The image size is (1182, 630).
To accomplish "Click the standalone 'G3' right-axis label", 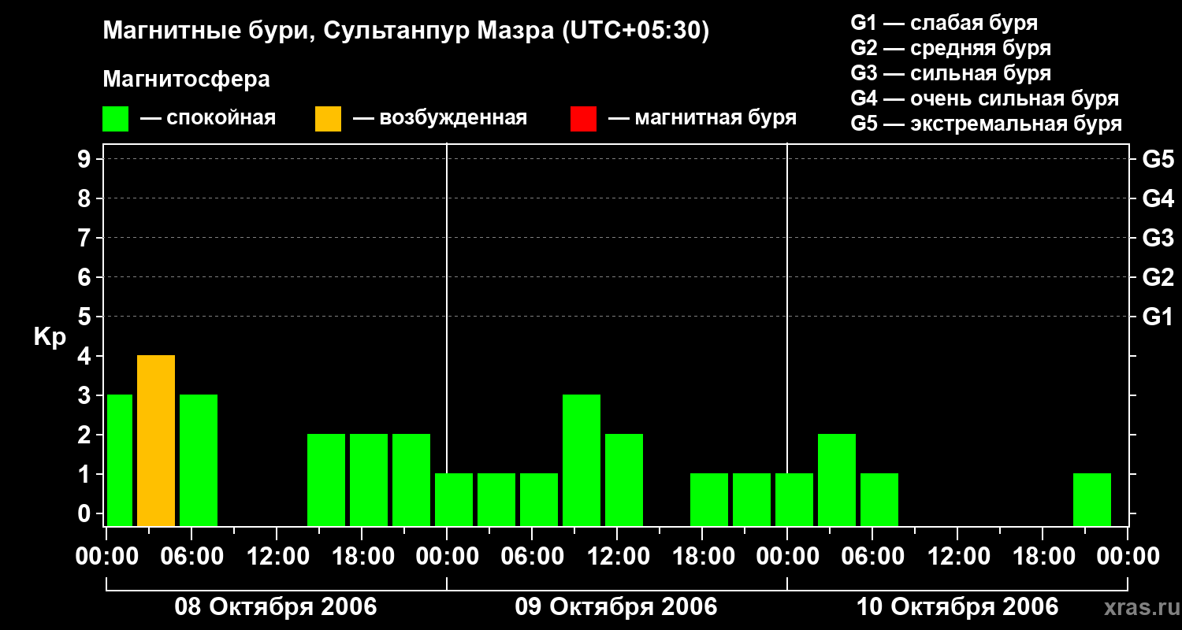I will click(x=1158, y=238).
